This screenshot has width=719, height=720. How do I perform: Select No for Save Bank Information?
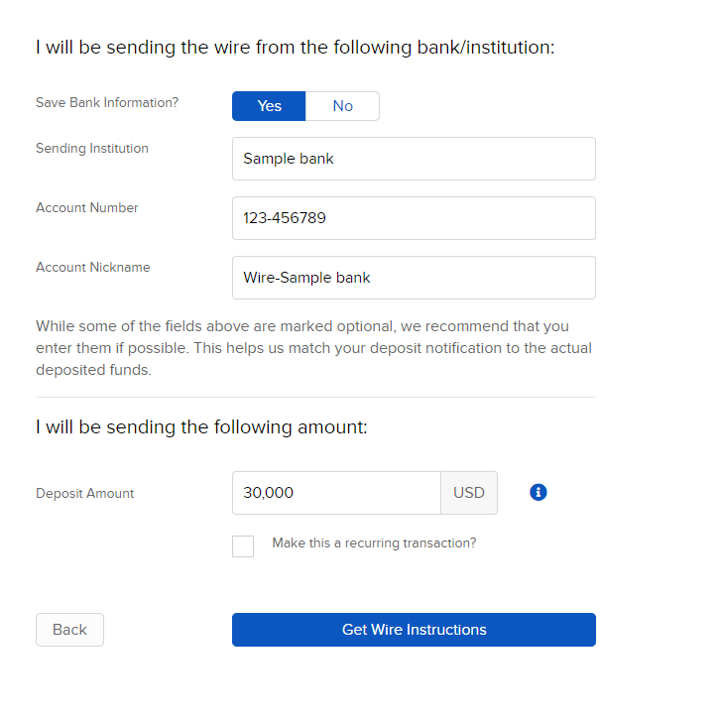[342, 106]
